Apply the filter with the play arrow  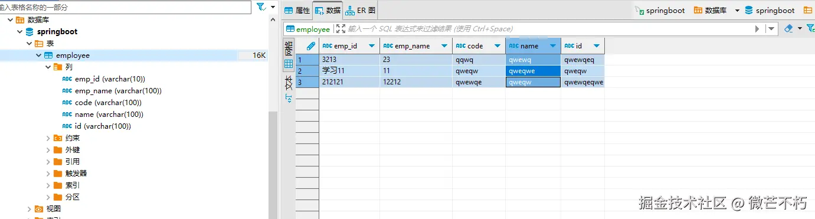(x=757, y=28)
